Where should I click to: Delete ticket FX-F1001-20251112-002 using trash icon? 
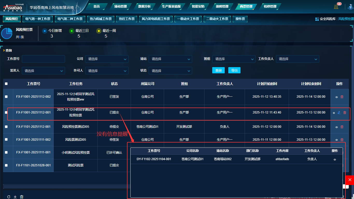pos(342,97)
